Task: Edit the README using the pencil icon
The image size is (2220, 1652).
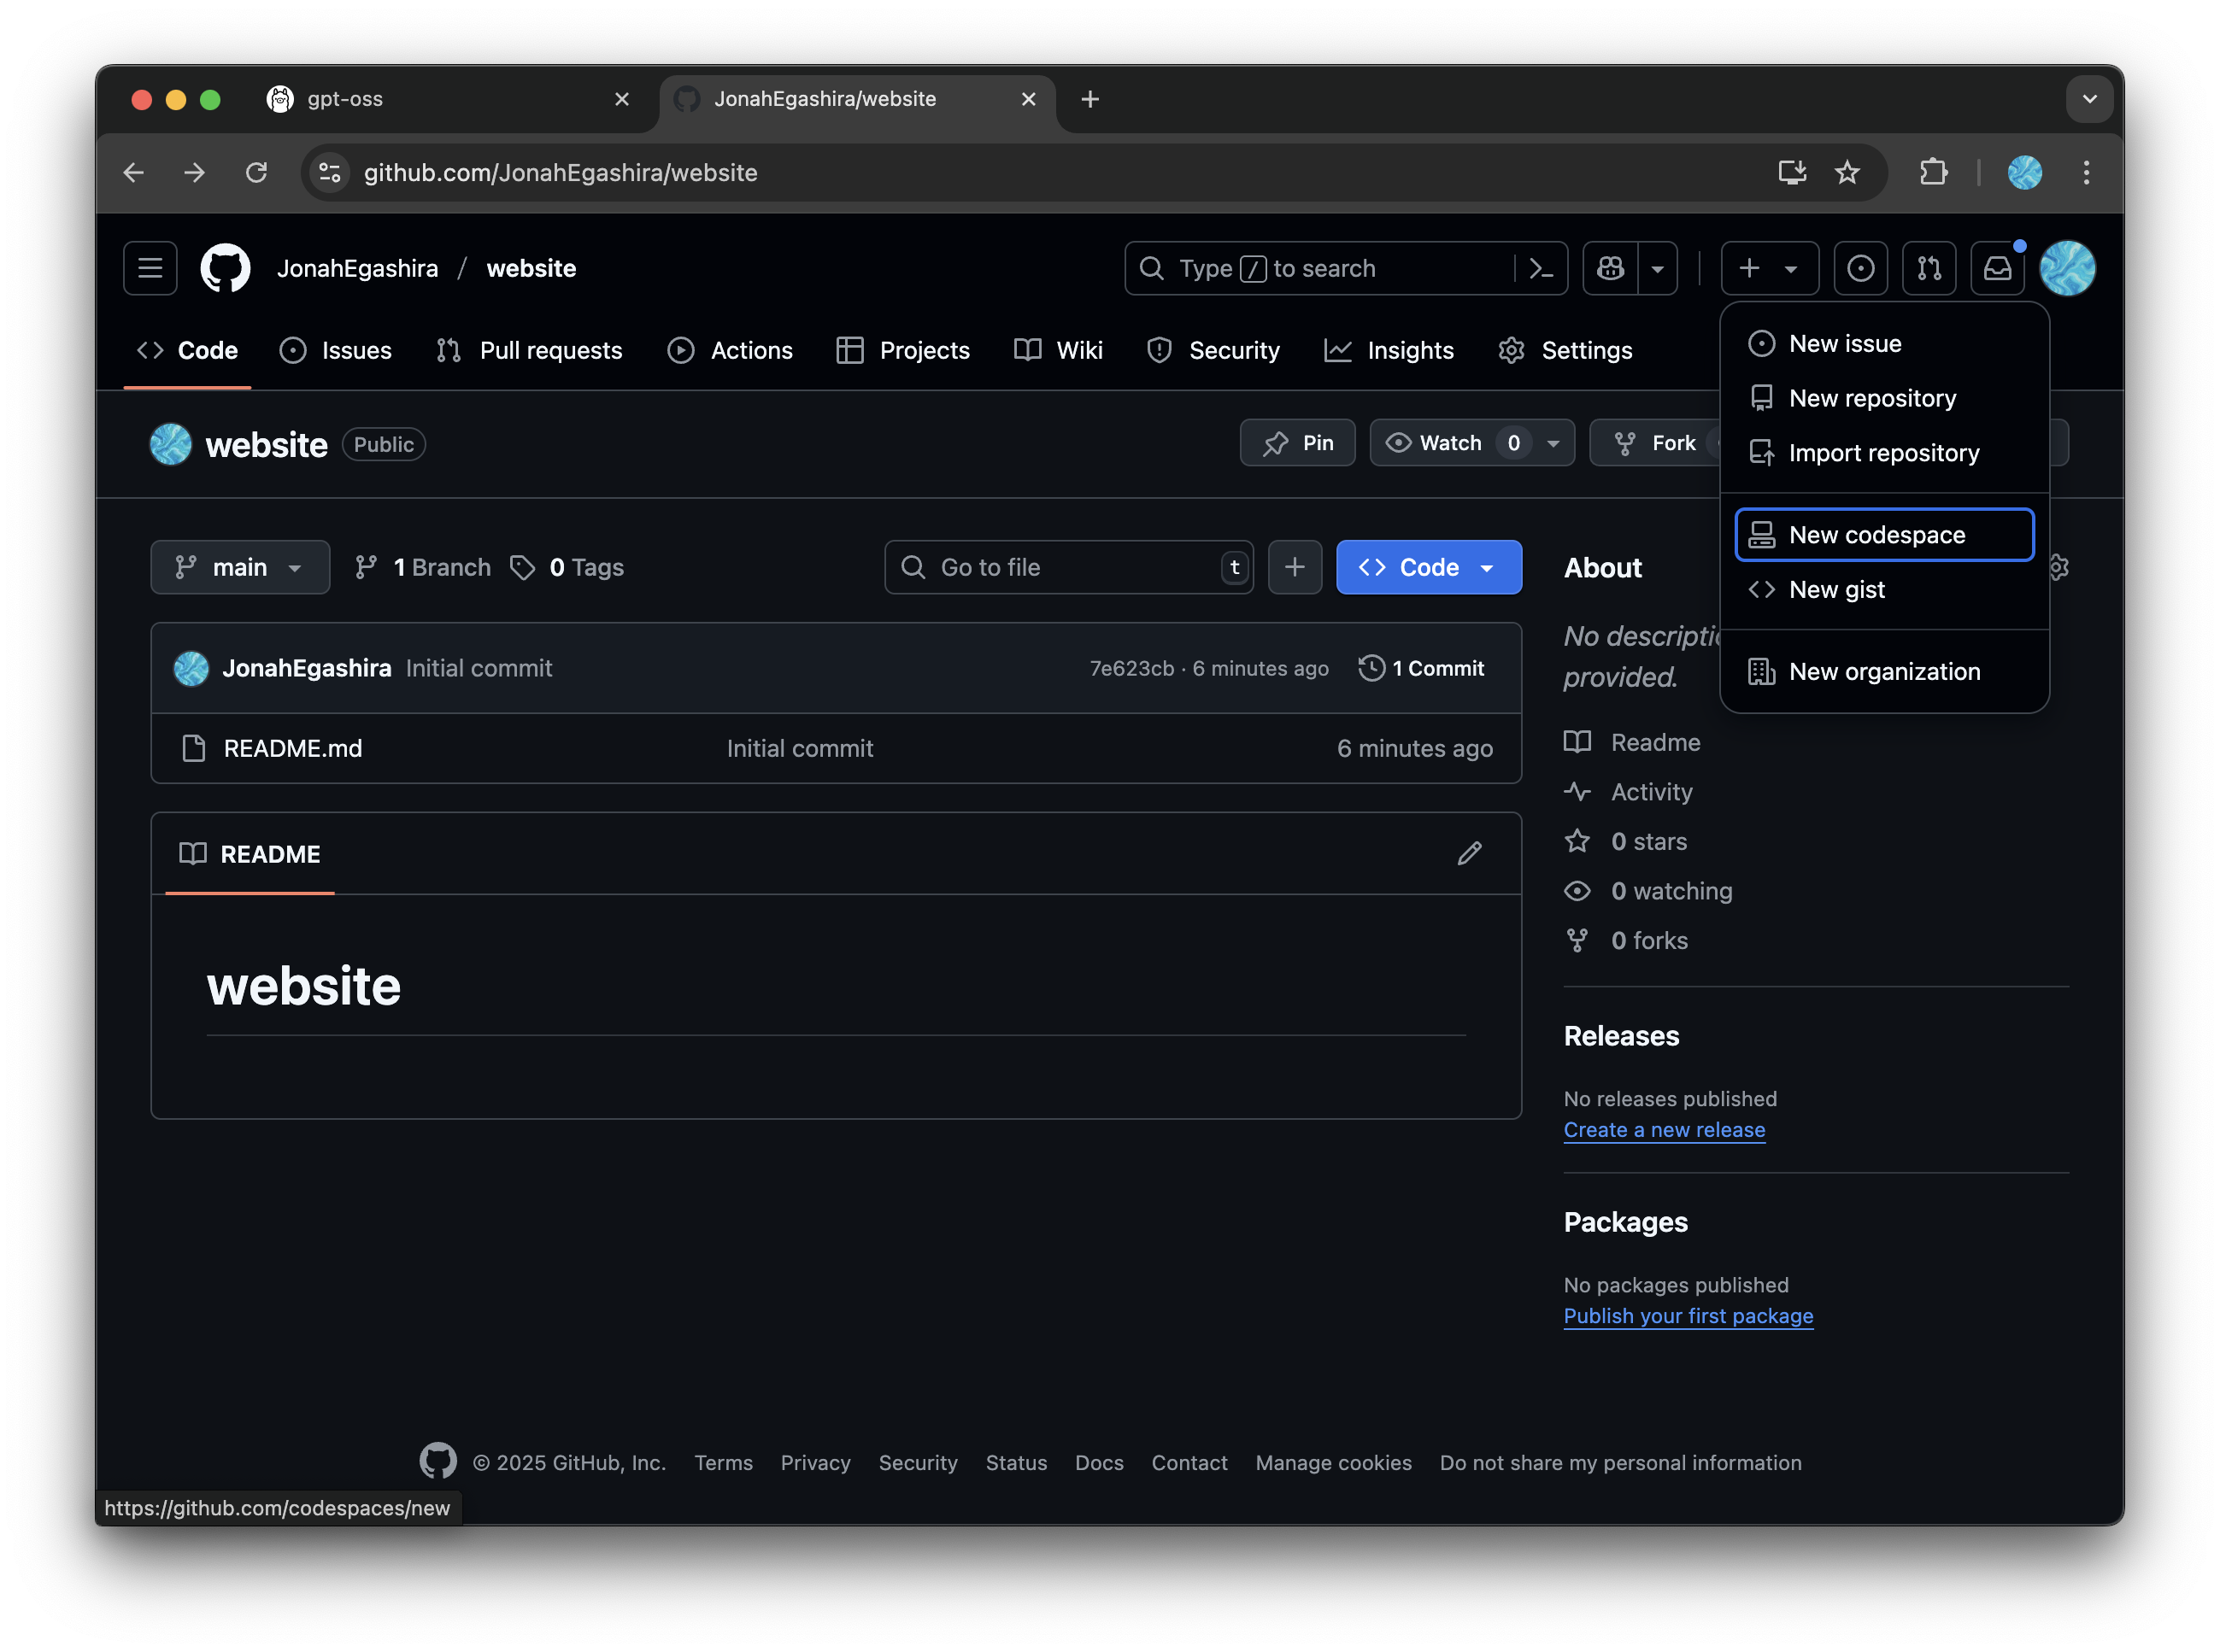Action: click(x=1471, y=853)
